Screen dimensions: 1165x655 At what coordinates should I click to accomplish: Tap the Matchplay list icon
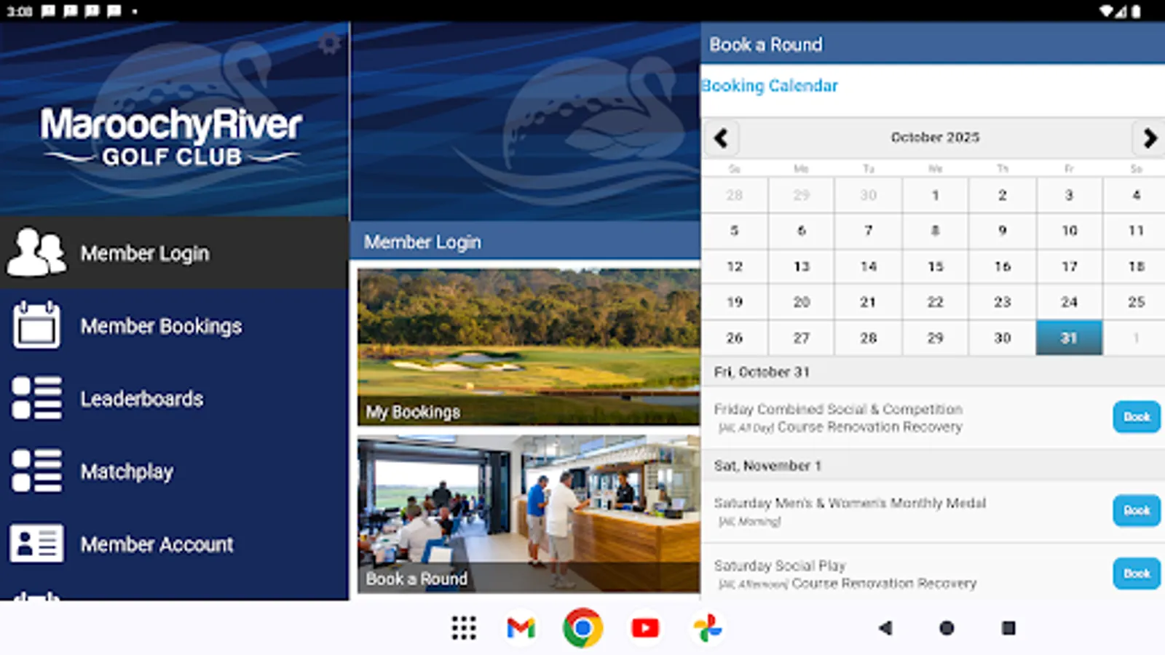pyautogui.click(x=36, y=471)
